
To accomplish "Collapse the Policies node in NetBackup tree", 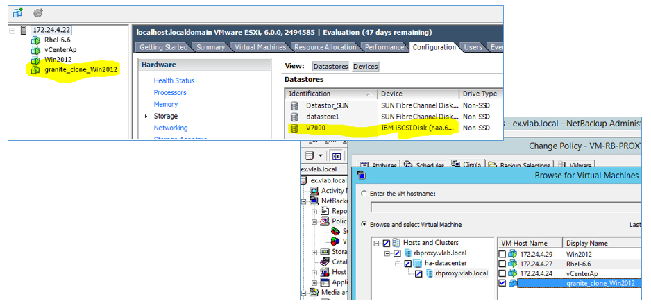I will [314, 221].
